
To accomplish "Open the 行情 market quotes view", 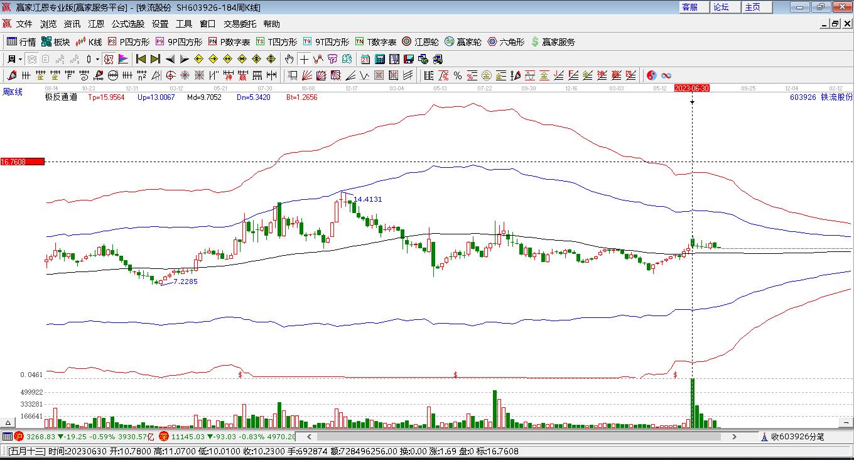I will 21,42.
